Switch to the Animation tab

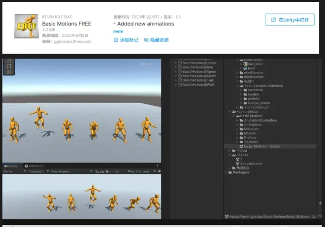point(34,166)
